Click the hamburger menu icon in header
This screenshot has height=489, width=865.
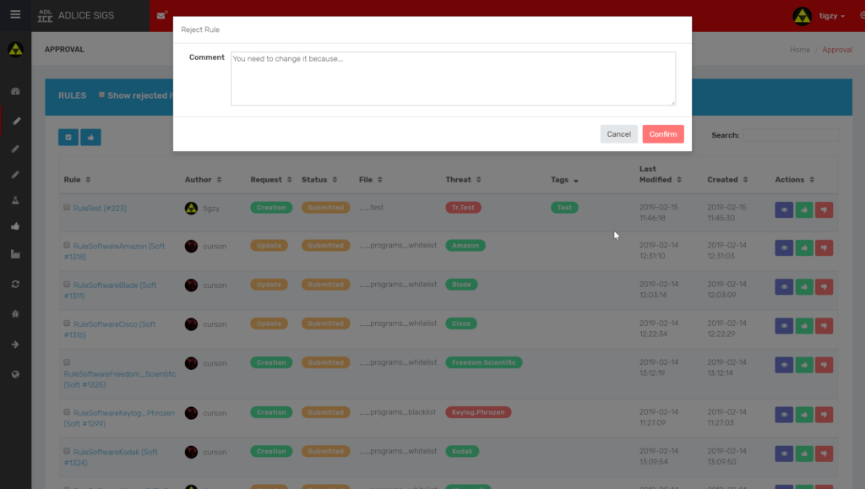15,15
